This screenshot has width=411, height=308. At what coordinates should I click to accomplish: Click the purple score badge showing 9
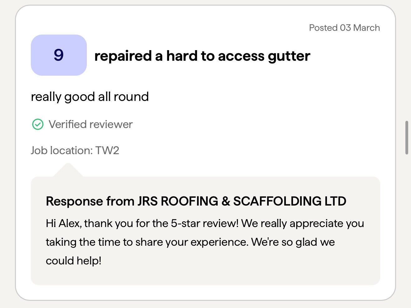point(59,55)
